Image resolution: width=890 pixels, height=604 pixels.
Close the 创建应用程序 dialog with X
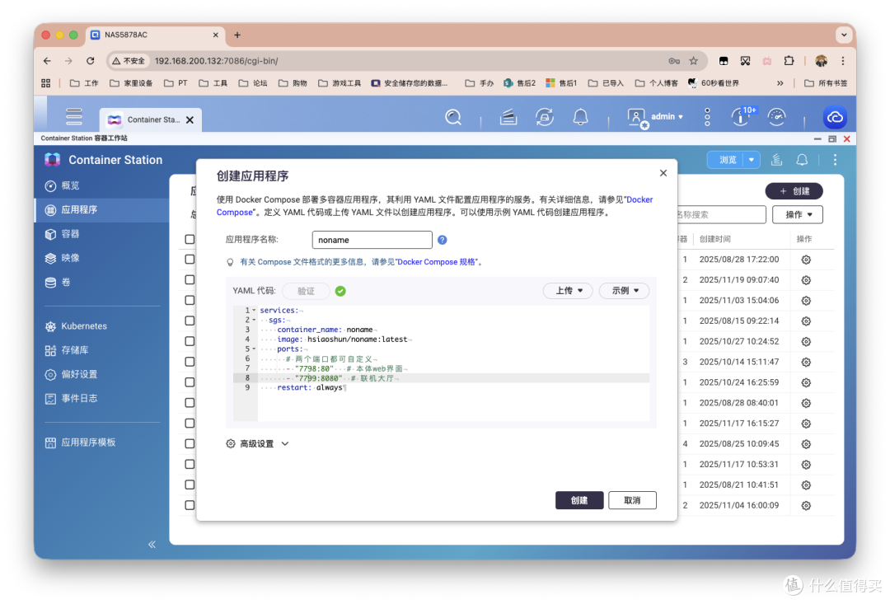[663, 173]
